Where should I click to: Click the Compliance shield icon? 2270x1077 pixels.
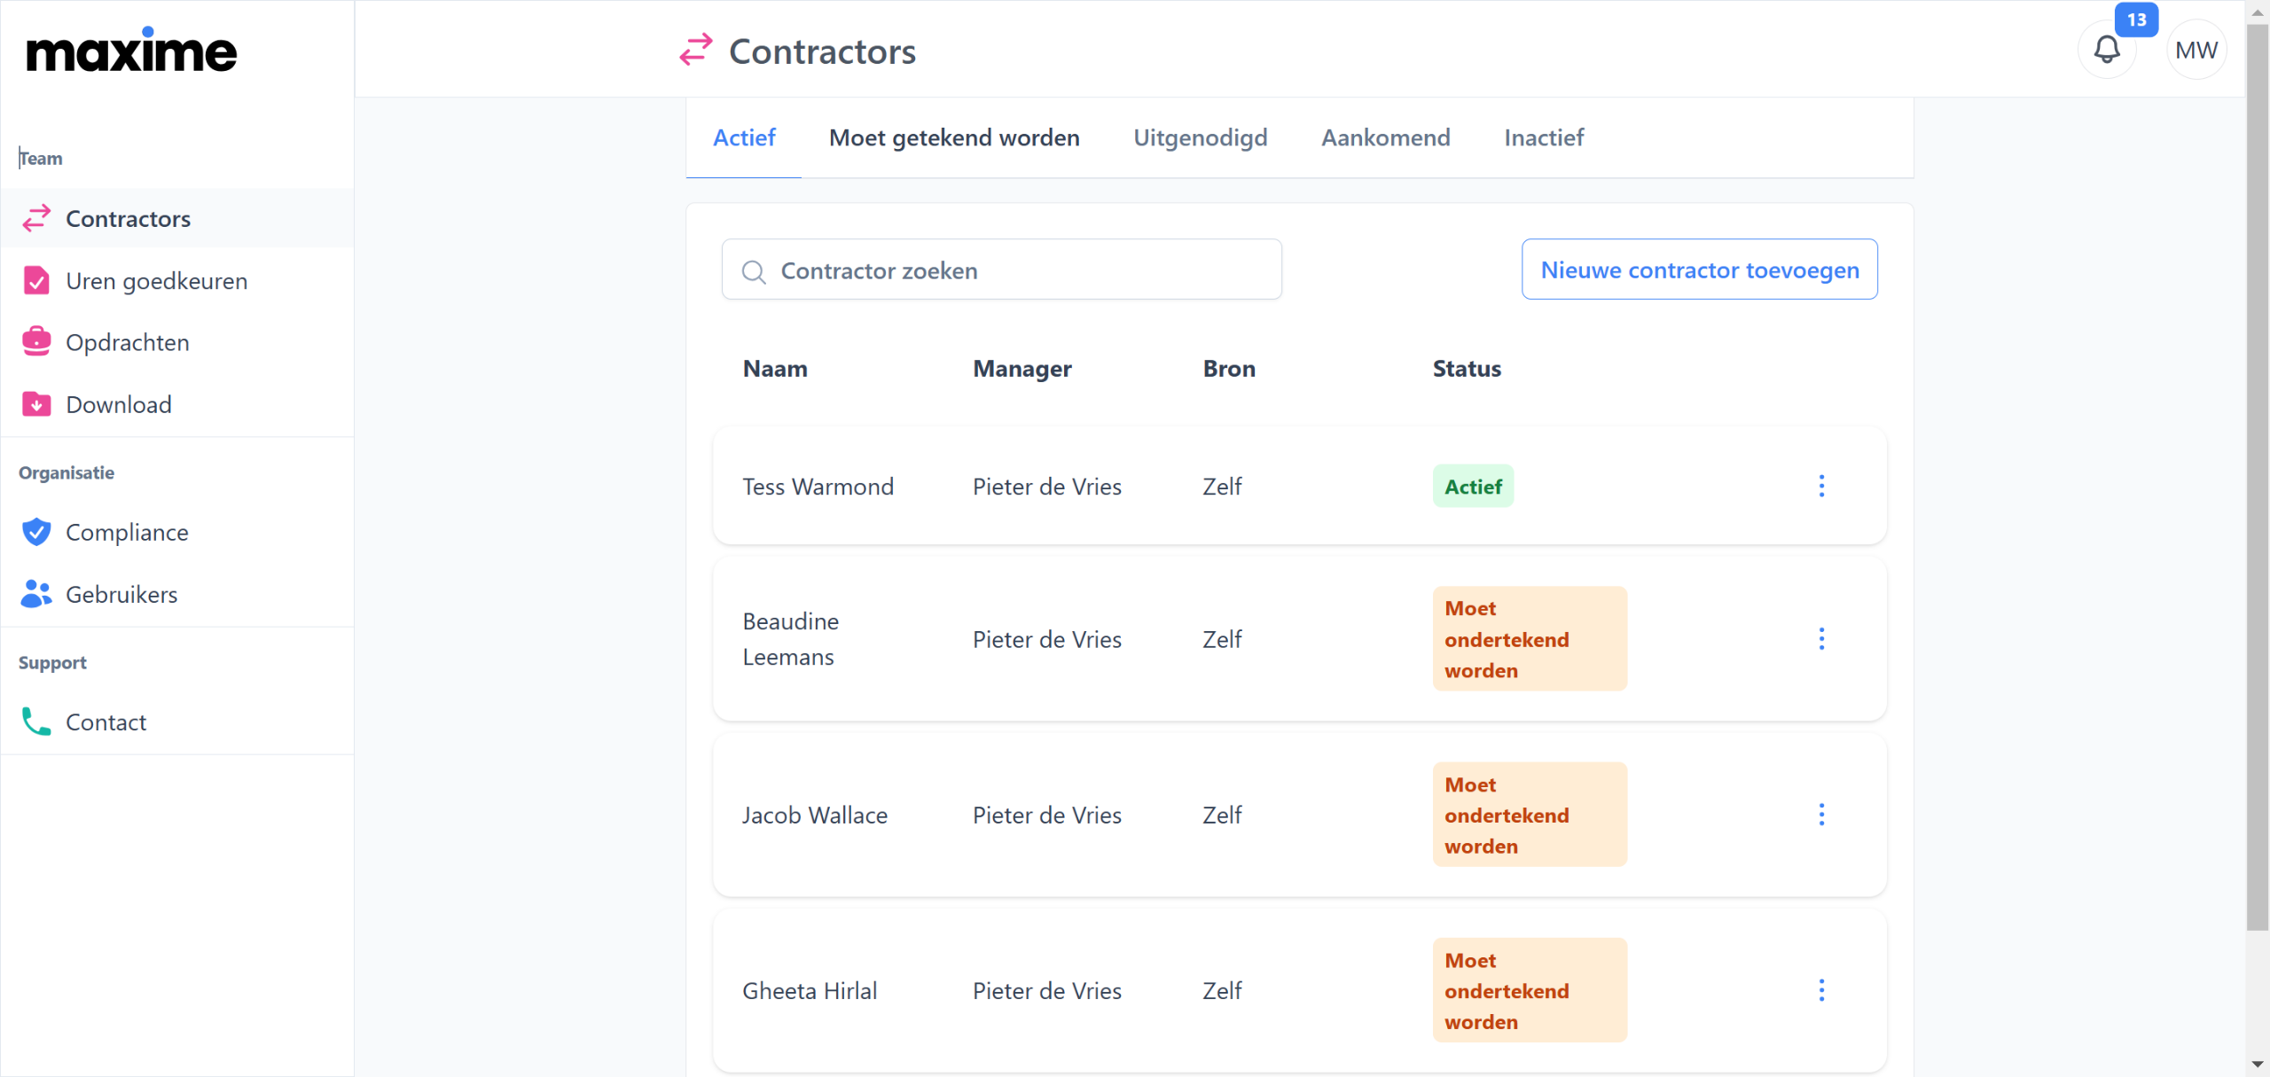tap(36, 532)
